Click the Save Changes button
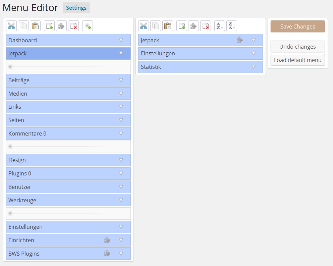This screenshot has height=266, width=333. 297,26
